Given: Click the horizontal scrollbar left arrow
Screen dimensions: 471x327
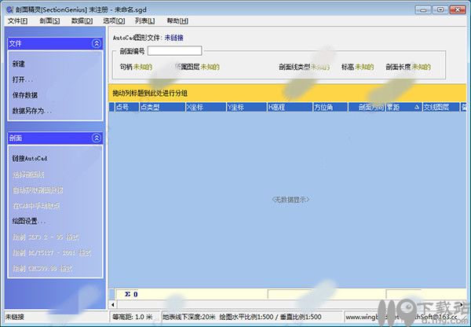Looking at the screenshot, I should [112, 304].
